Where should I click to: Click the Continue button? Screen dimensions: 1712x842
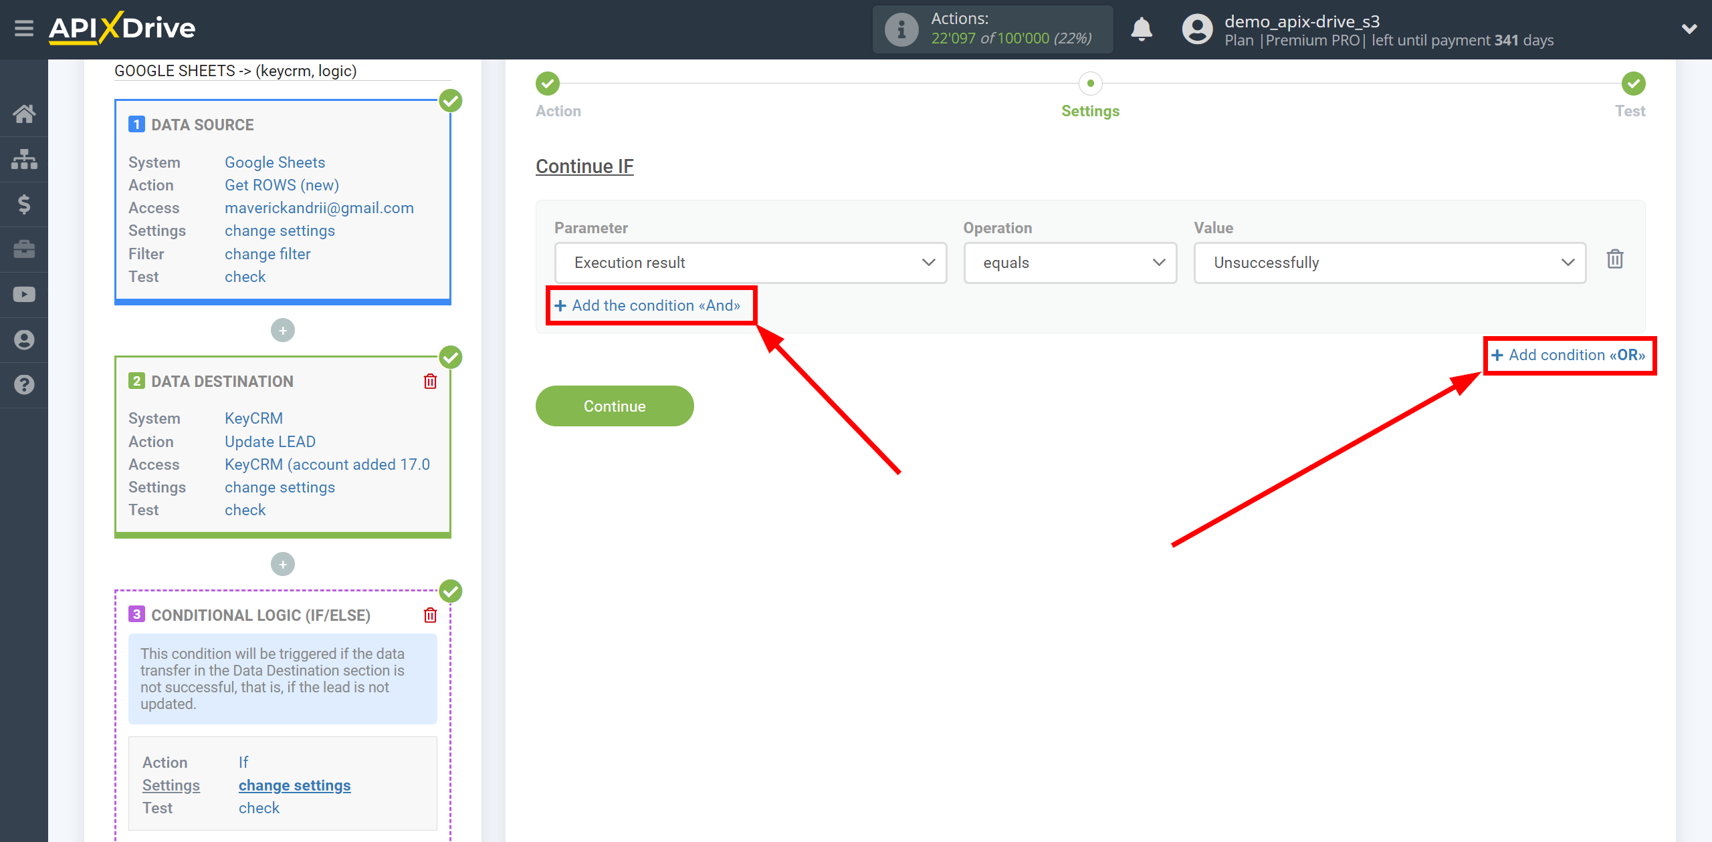tap(615, 406)
